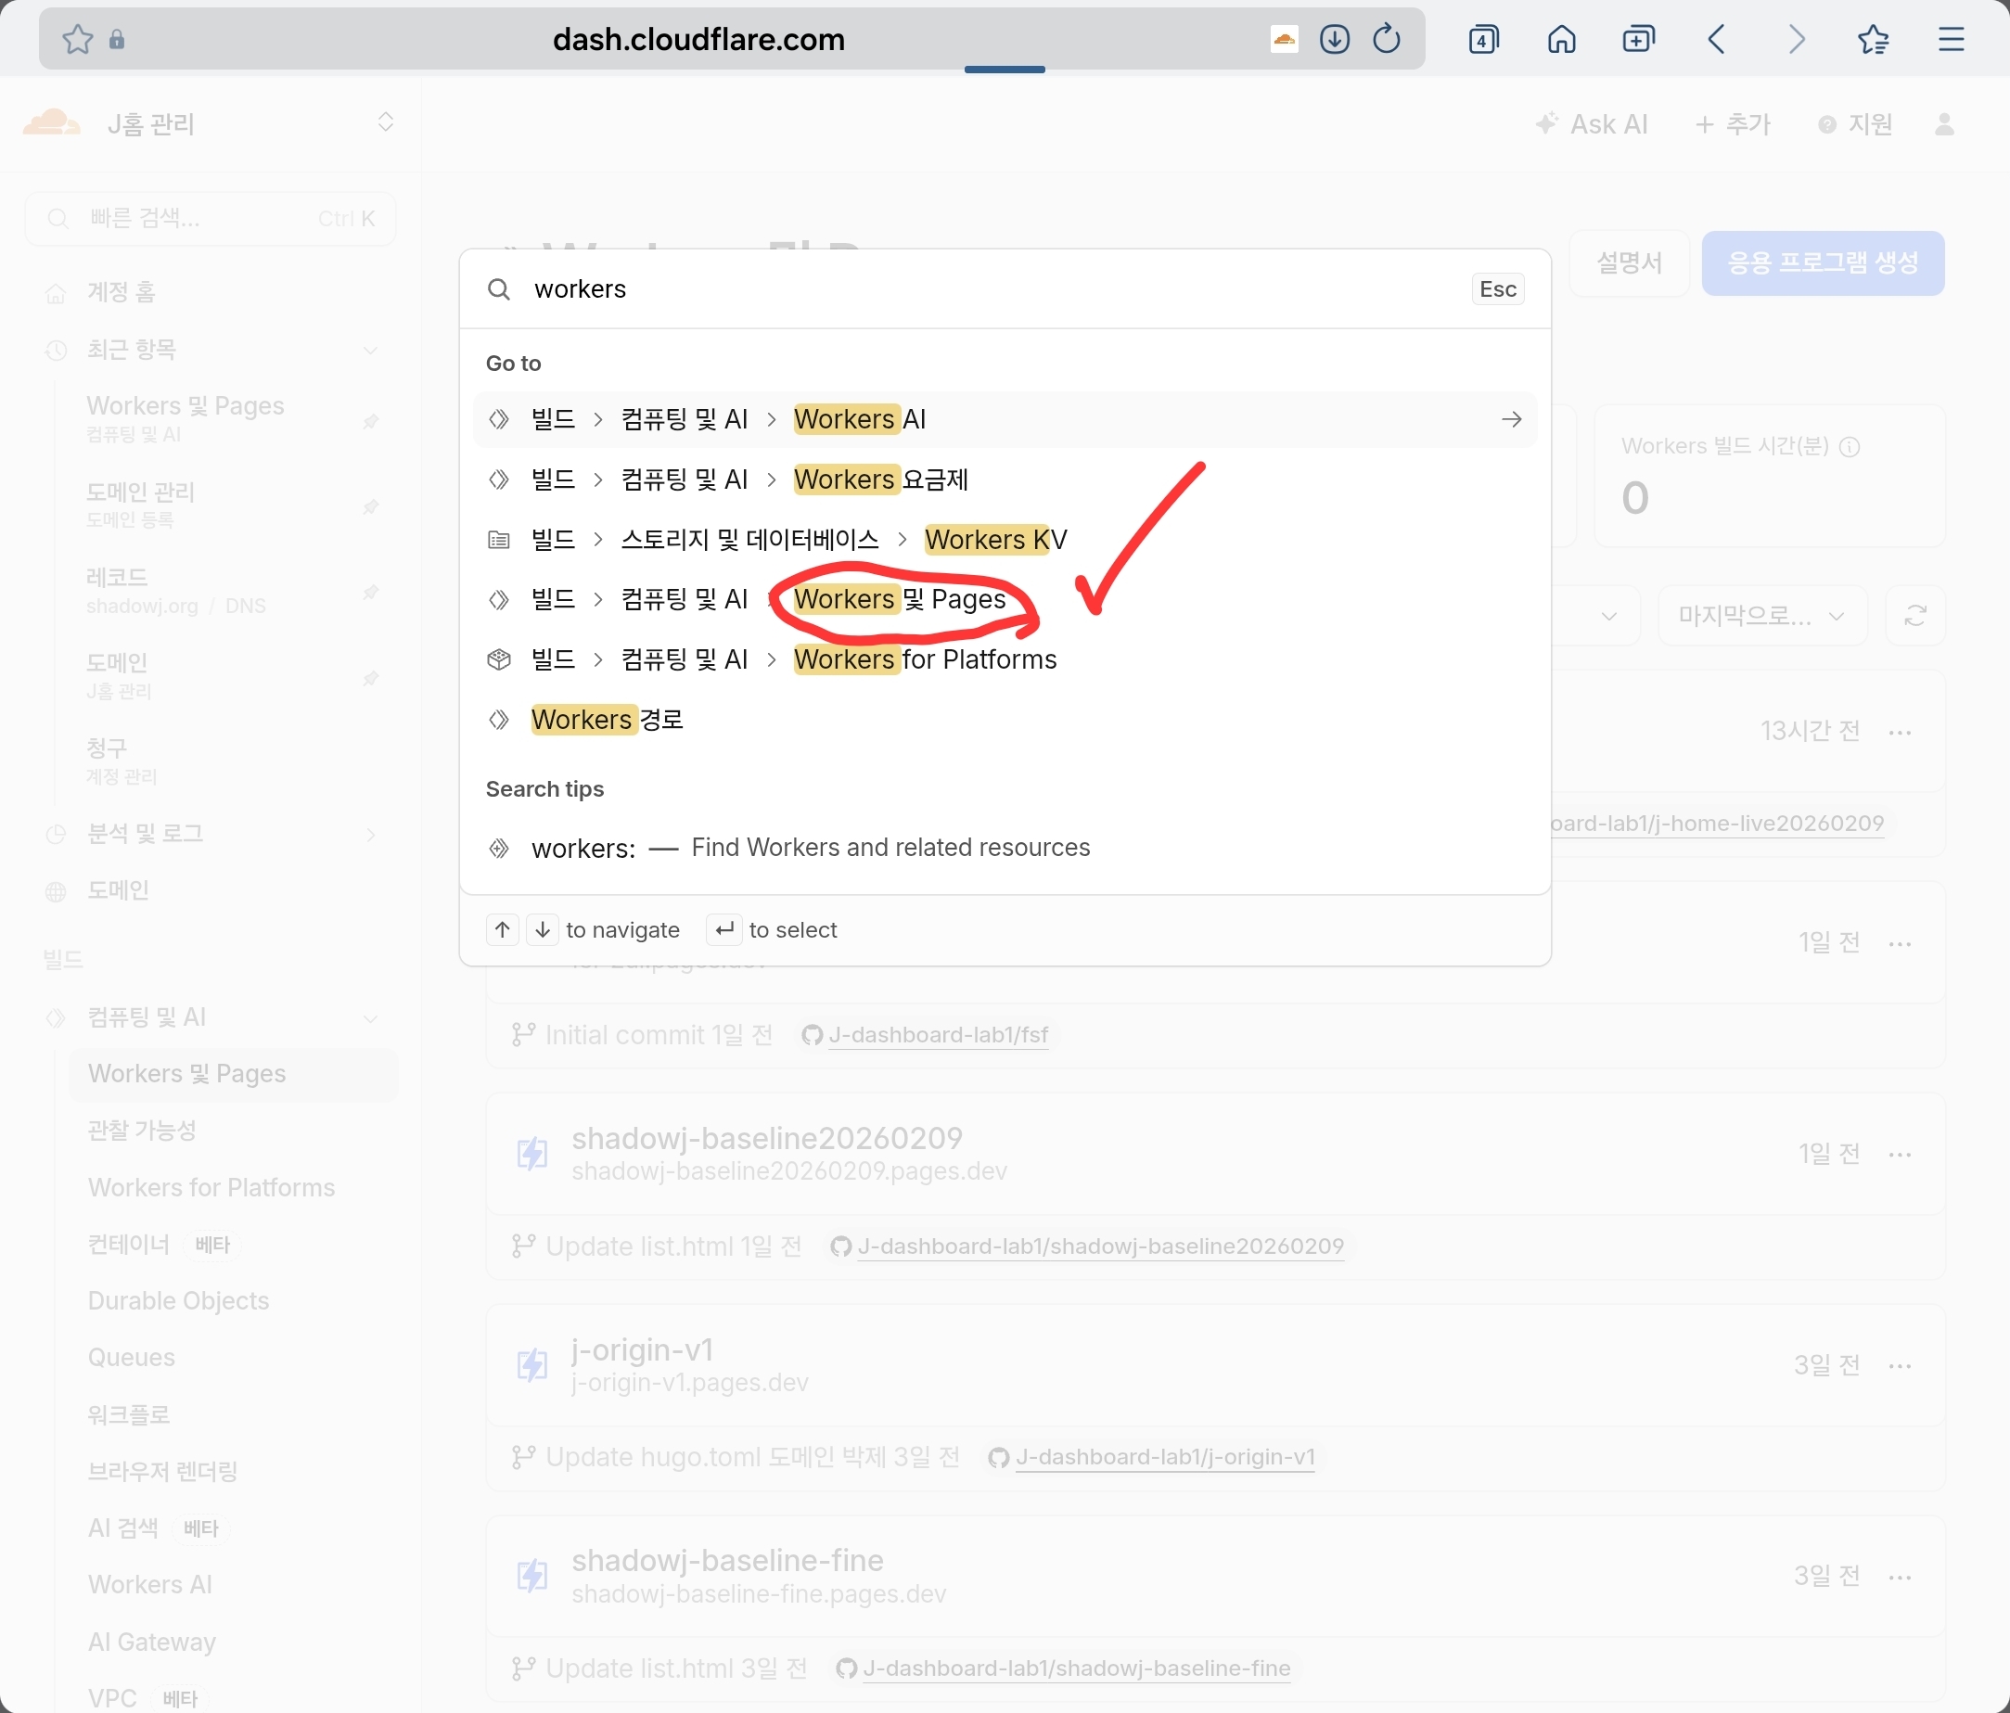
Task: Collapse the 최근 항목 section
Action: [x=369, y=350]
